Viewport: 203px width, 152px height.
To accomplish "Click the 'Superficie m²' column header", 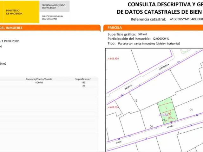I will click(83, 79).
